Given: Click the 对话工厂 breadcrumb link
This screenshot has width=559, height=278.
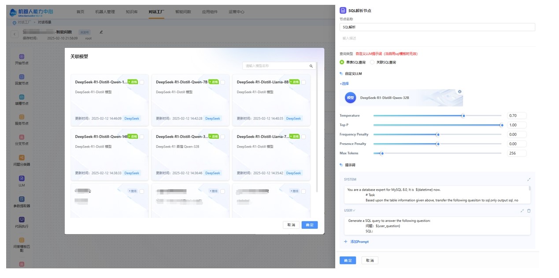Looking at the screenshot, I should pos(25,22).
